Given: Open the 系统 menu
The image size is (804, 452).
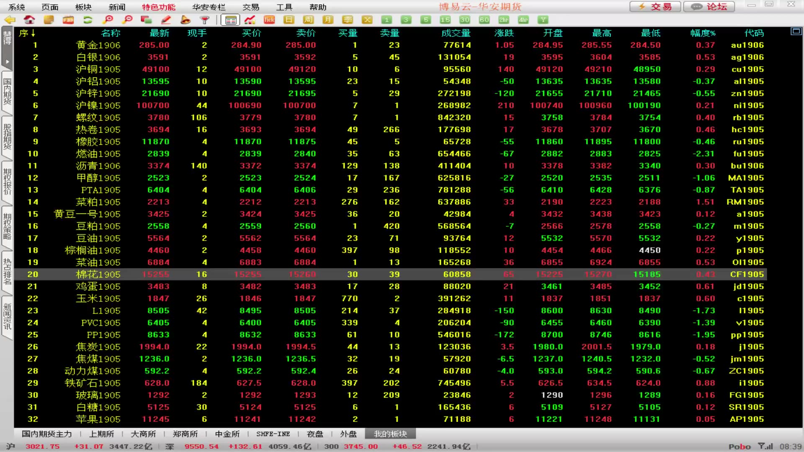Looking at the screenshot, I should coord(17,7).
